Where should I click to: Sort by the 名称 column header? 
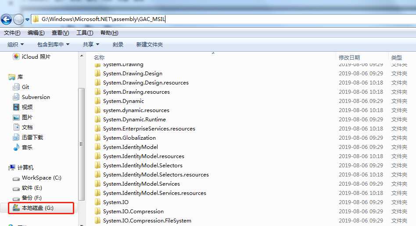click(x=99, y=57)
